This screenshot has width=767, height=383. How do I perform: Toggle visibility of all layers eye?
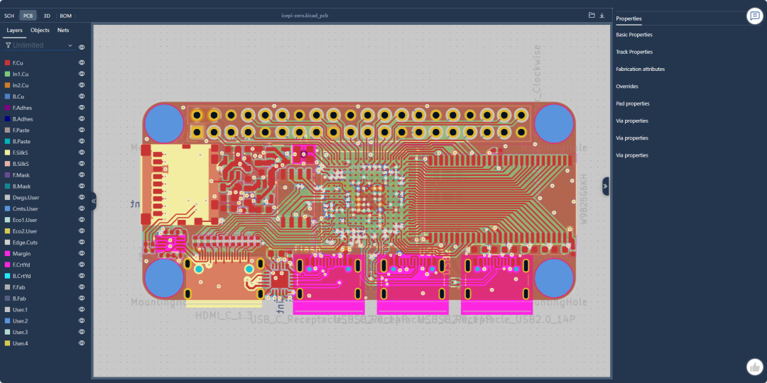[82, 48]
